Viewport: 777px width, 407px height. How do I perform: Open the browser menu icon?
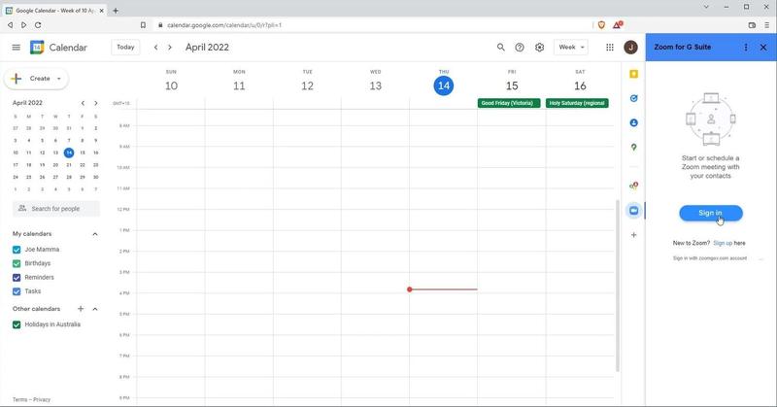[766, 25]
